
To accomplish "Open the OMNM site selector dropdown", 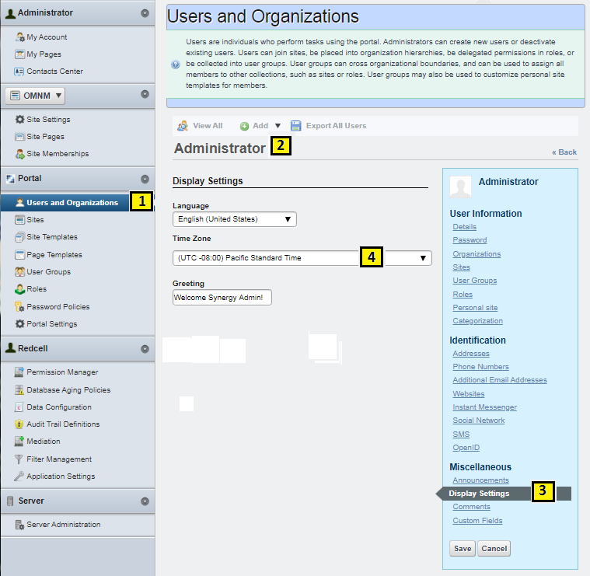I will (x=35, y=96).
